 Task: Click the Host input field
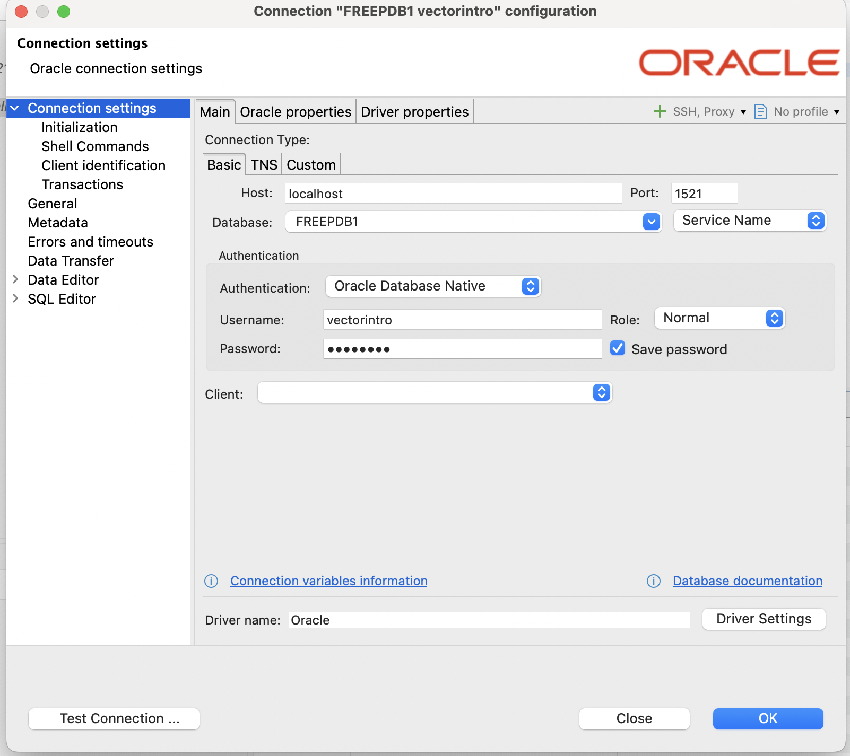point(454,194)
